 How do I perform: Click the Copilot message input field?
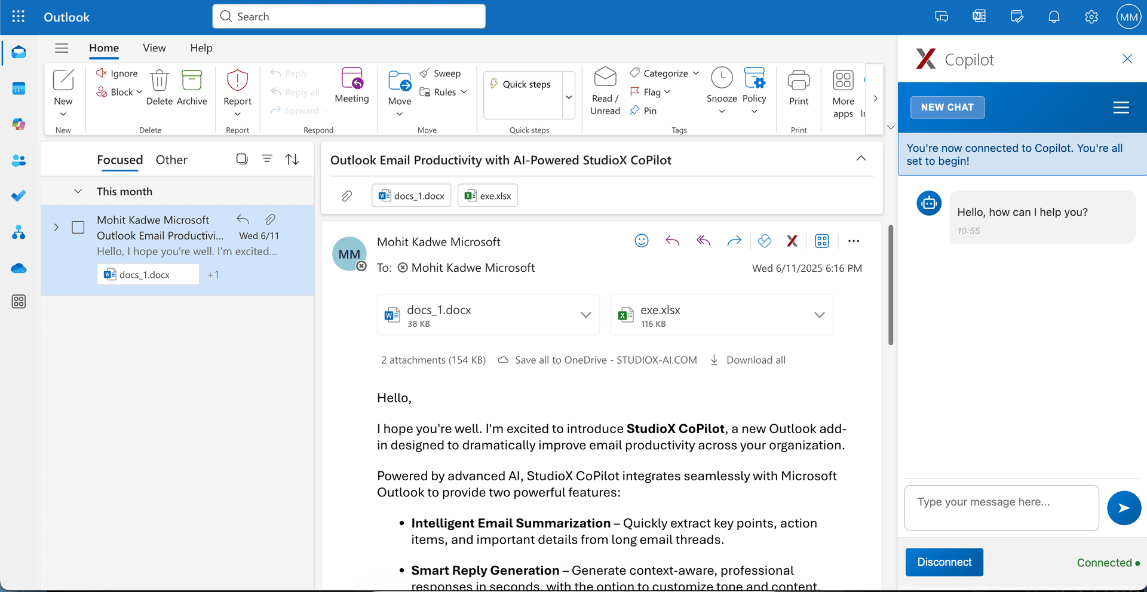coord(1001,508)
